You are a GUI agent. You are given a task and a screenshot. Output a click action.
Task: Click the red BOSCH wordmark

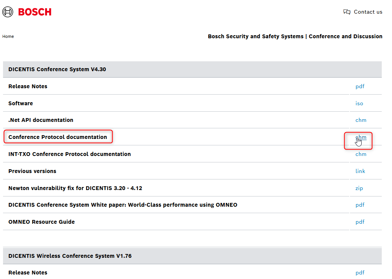pyautogui.click(x=34, y=12)
